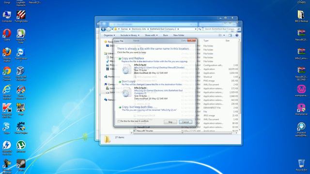310x174 pixels.
Task: Open the Game Booster desktop shortcut
Action: coord(21,92)
